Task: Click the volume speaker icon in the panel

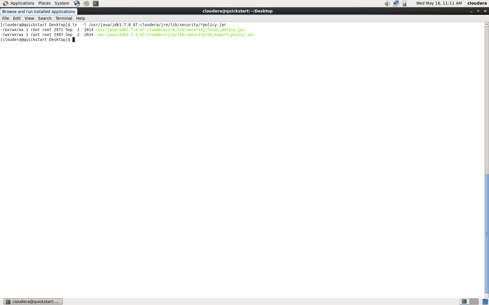Action: point(387,3)
